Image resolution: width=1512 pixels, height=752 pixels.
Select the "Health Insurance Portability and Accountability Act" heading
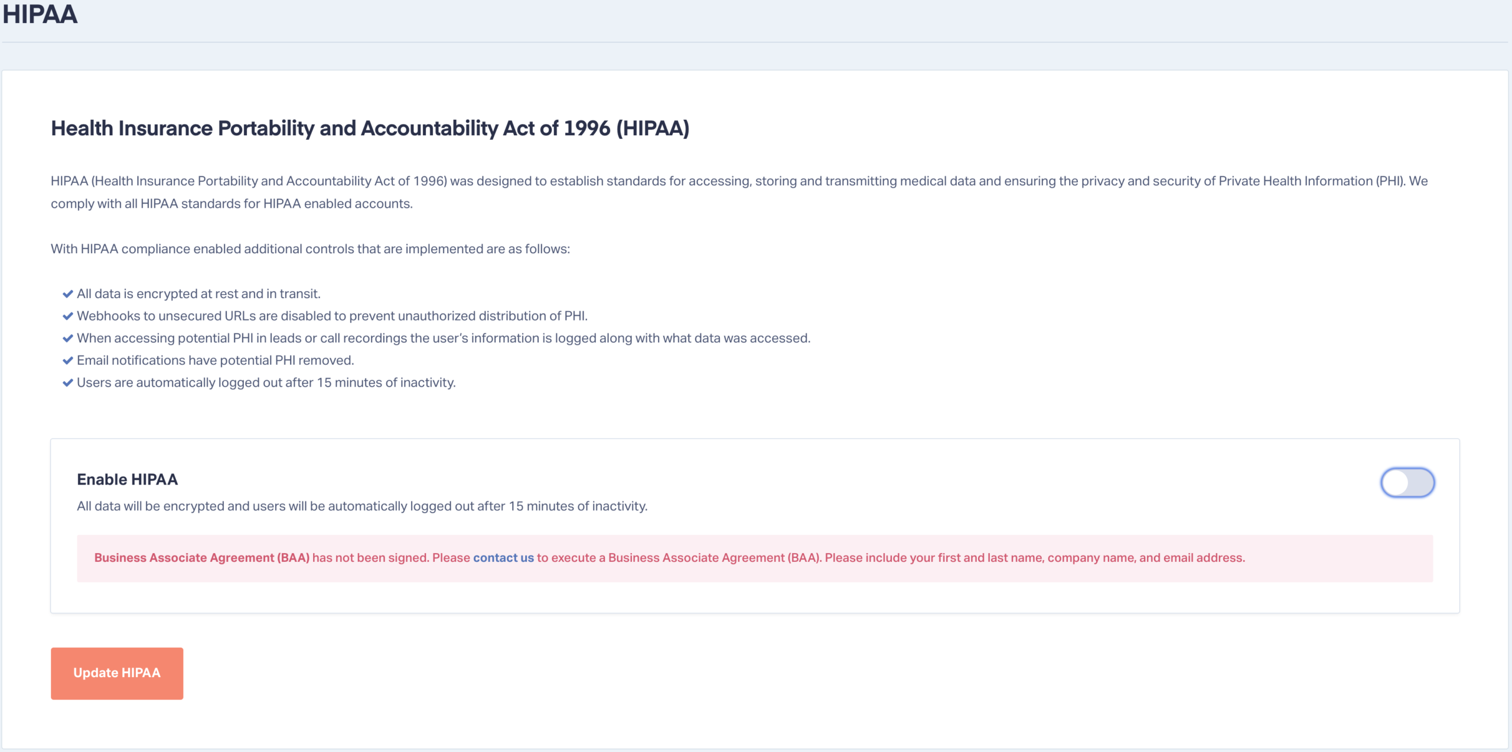click(370, 127)
